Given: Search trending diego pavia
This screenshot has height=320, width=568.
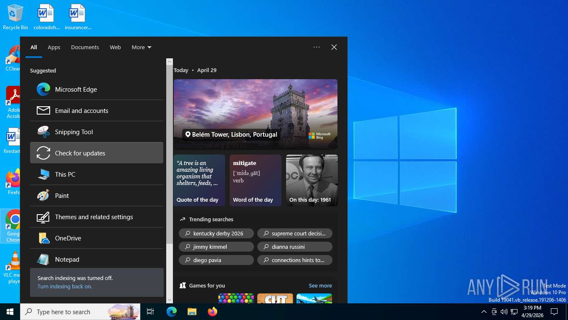Looking at the screenshot, I should pyautogui.click(x=216, y=260).
